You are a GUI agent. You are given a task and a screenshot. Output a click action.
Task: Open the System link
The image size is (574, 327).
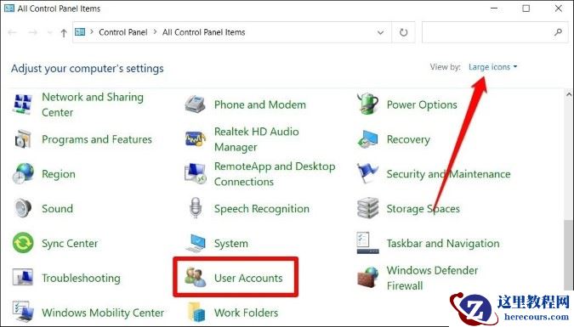(x=231, y=243)
